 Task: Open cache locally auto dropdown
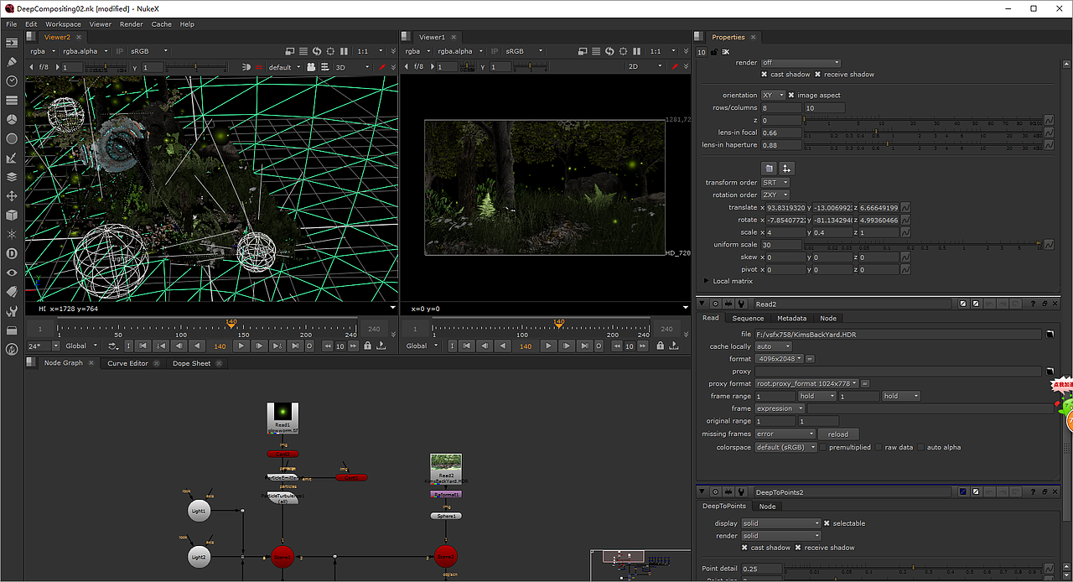773,346
